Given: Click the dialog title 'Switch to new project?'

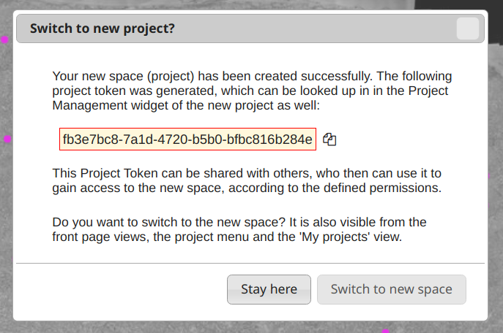Looking at the screenshot, I should click(102, 29).
